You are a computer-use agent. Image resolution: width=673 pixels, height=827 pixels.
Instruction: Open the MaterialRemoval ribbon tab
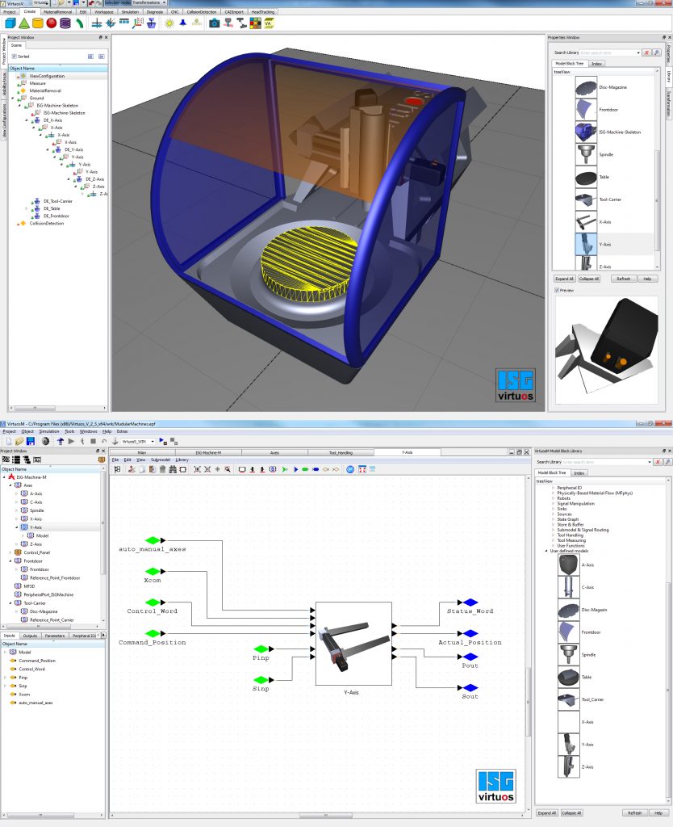pyautogui.click(x=57, y=12)
